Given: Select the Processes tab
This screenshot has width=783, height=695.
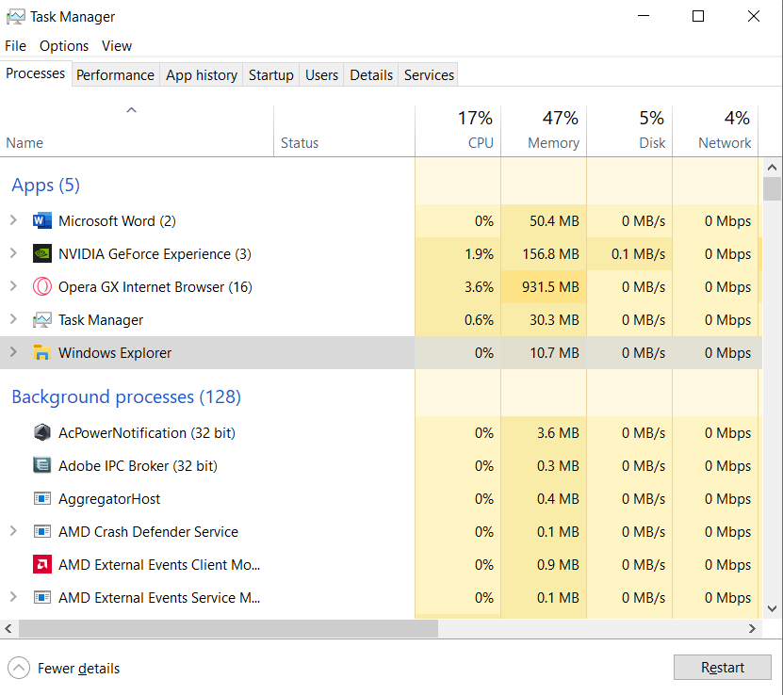Looking at the screenshot, I should pos(36,73).
